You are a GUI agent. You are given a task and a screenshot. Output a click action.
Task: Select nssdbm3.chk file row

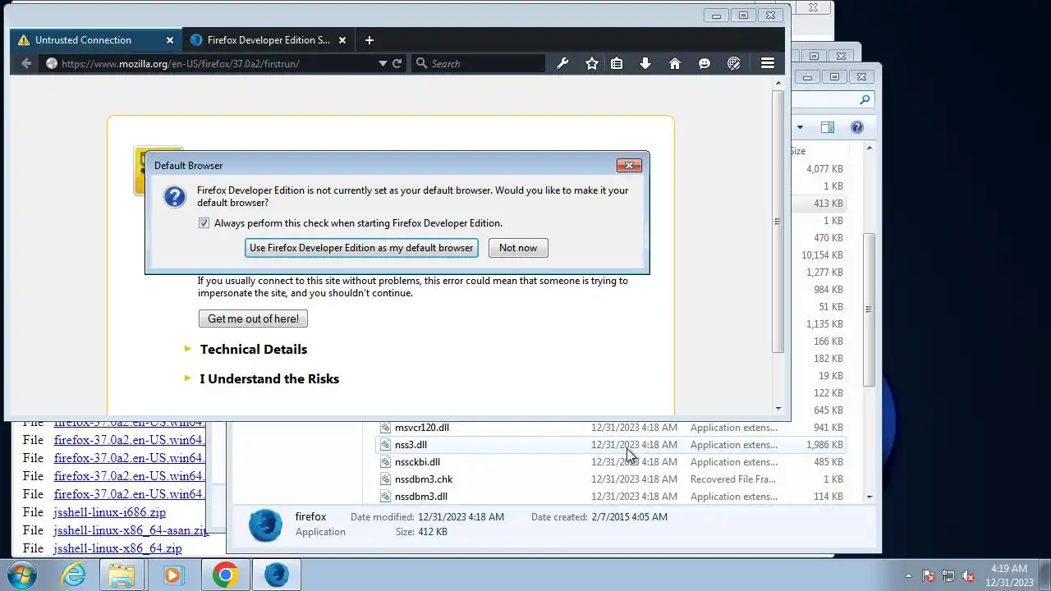pos(611,479)
